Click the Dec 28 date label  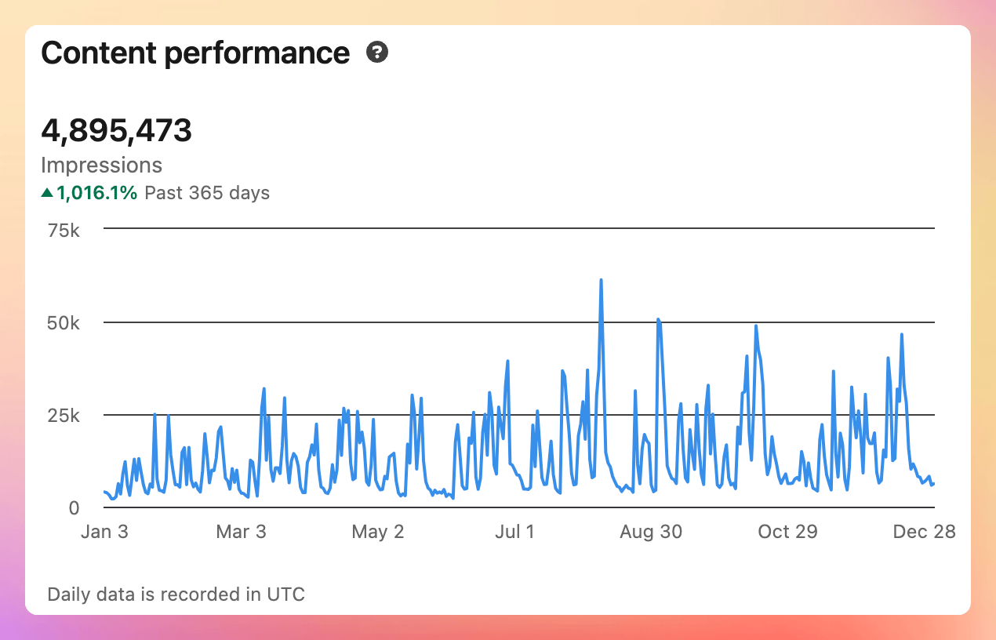click(924, 531)
